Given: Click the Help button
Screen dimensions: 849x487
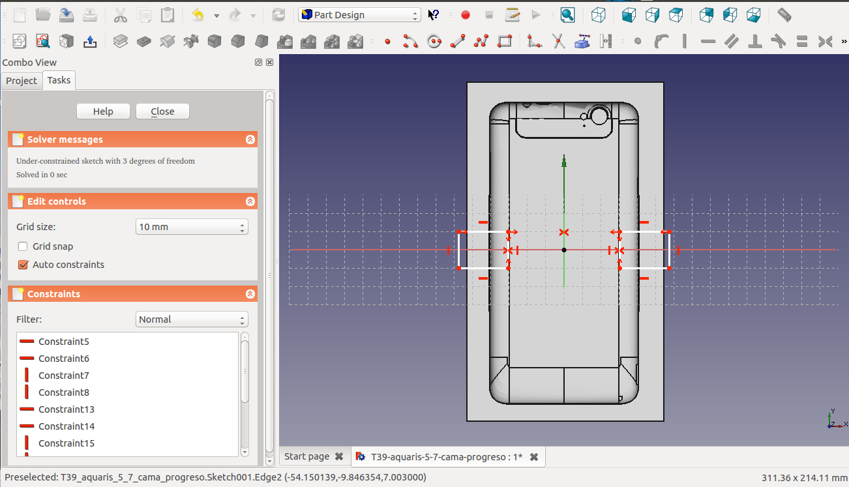Looking at the screenshot, I should click(103, 111).
